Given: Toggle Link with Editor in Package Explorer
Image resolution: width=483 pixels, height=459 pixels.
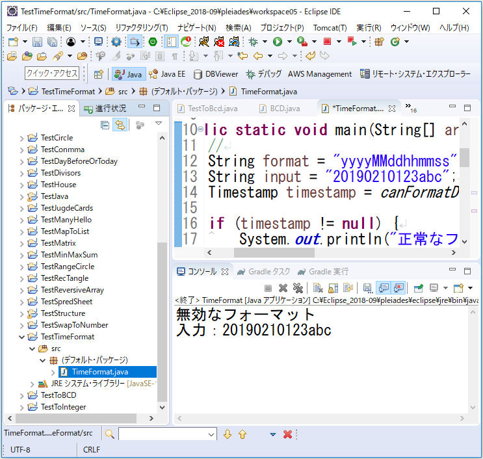Looking at the screenshot, I should (x=120, y=125).
